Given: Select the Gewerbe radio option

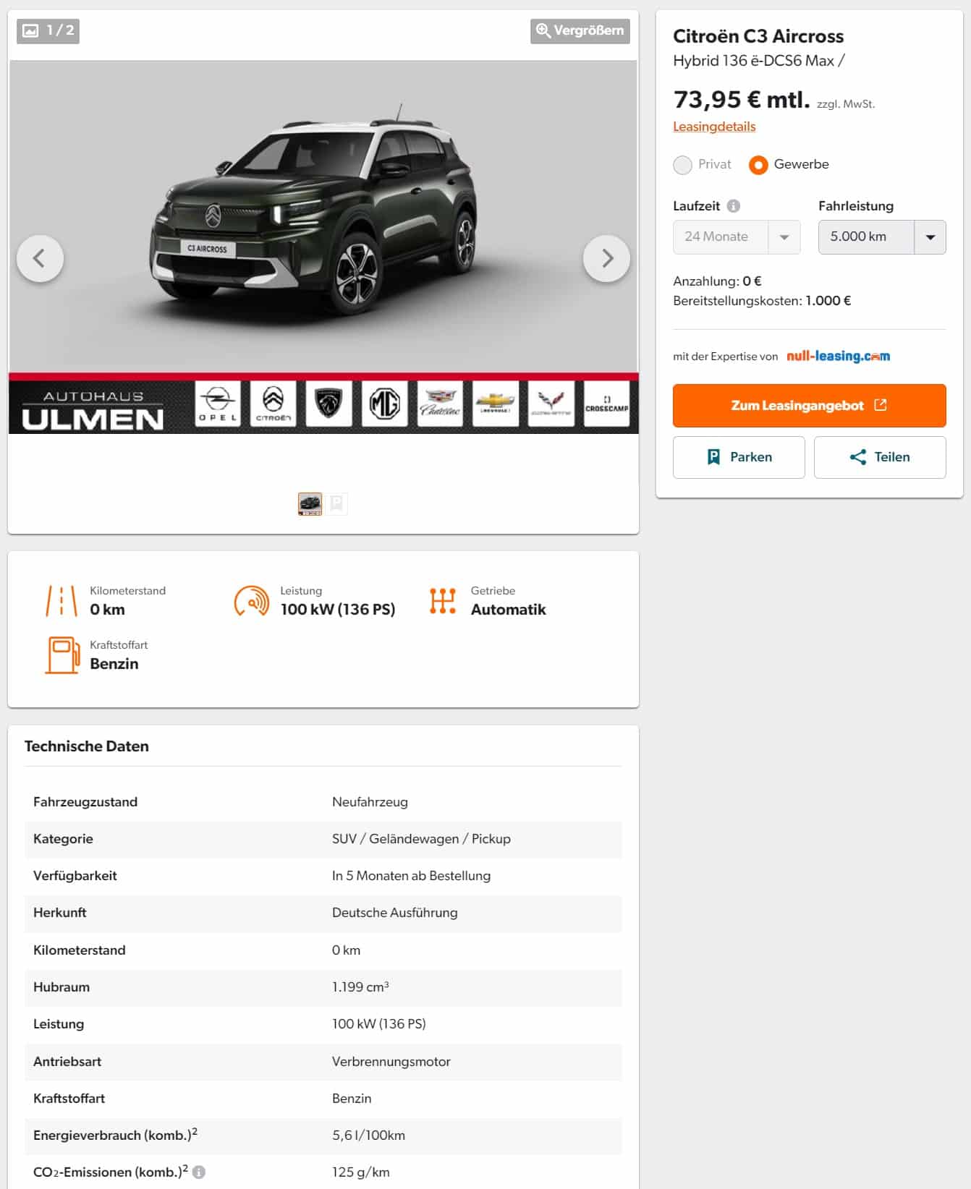Looking at the screenshot, I should [x=758, y=165].
